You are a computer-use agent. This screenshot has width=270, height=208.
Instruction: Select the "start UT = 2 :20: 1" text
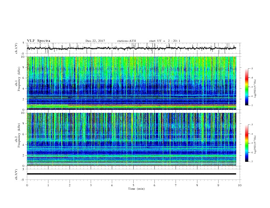pyautogui.click(x=165, y=41)
